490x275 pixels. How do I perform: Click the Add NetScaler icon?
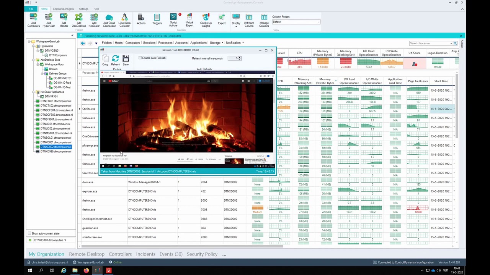coord(94,20)
